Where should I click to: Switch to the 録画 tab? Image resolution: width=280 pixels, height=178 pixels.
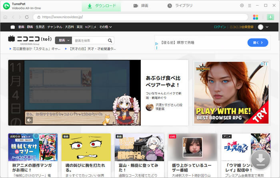click(x=141, y=6)
